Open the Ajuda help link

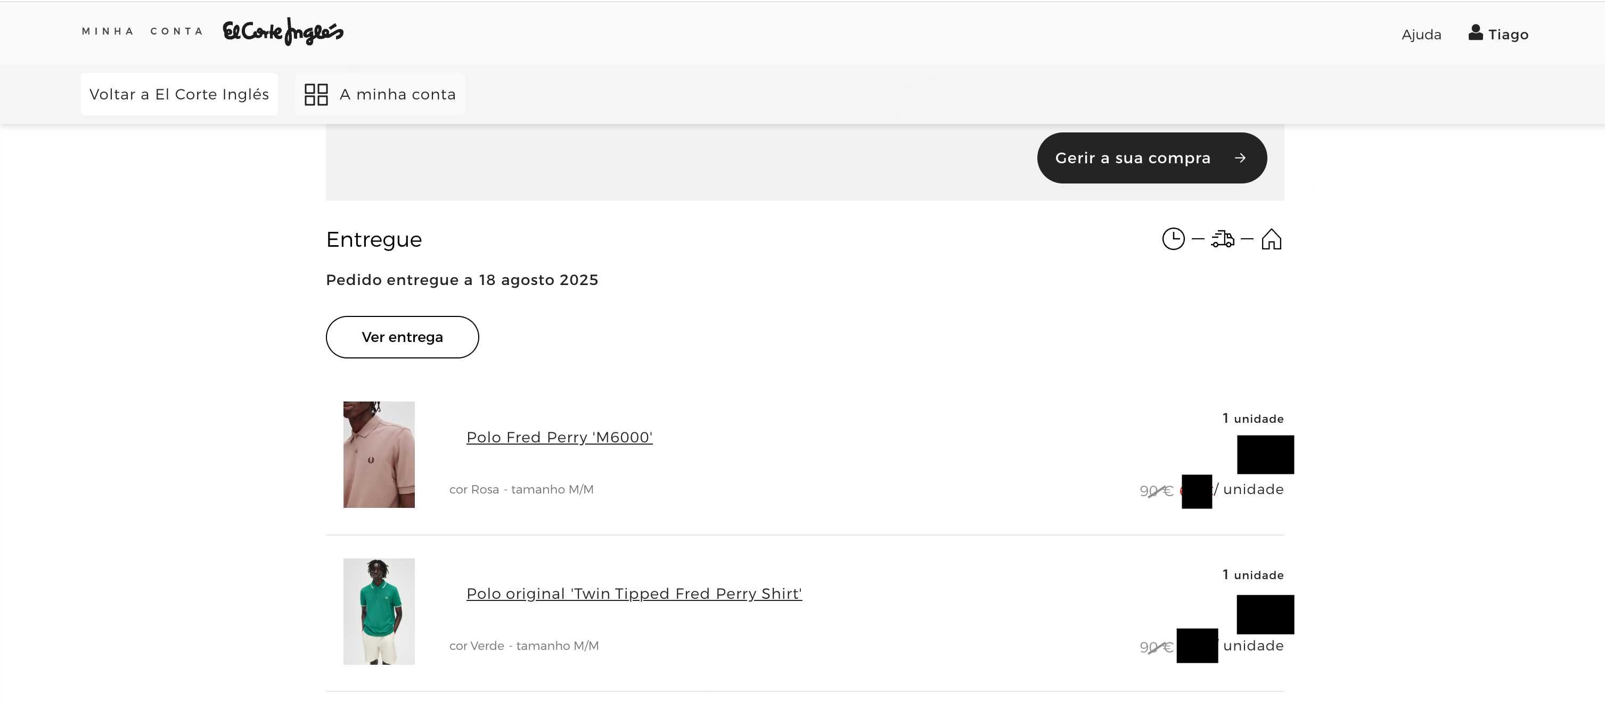[x=1421, y=35]
